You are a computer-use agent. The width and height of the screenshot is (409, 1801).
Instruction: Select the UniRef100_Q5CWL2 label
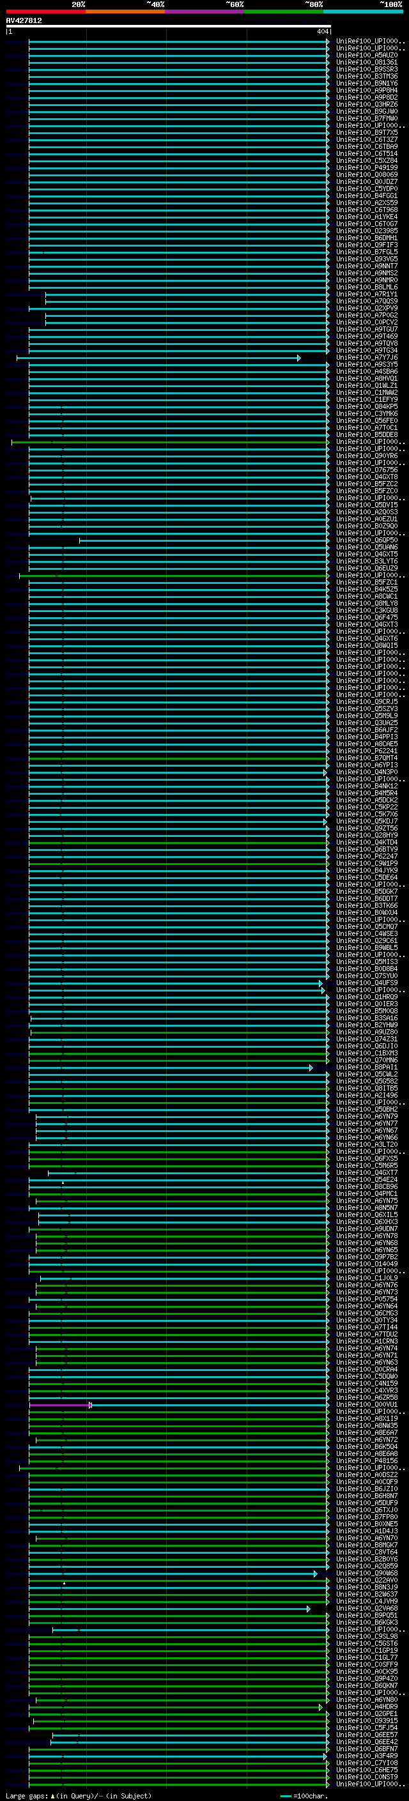click(367, 1075)
